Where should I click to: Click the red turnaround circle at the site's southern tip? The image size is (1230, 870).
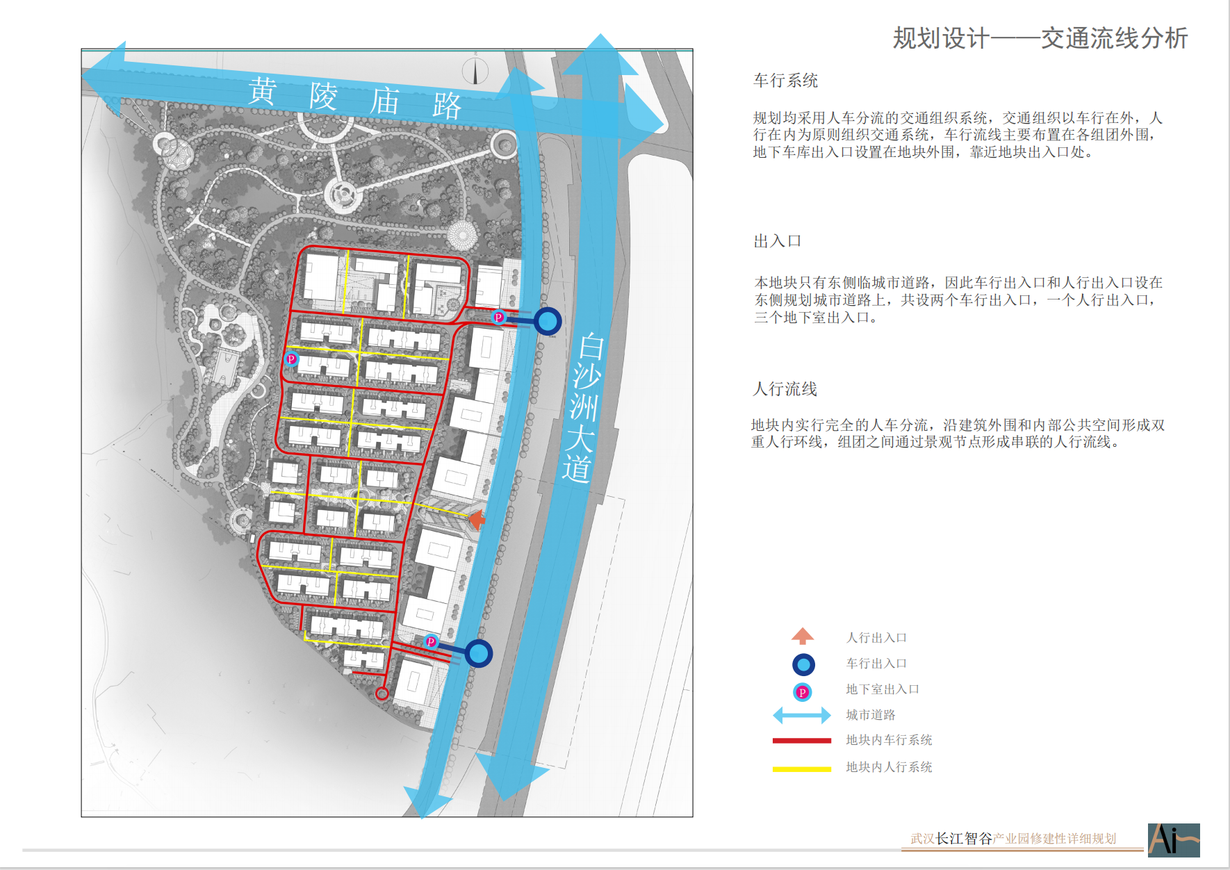click(382, 693)
